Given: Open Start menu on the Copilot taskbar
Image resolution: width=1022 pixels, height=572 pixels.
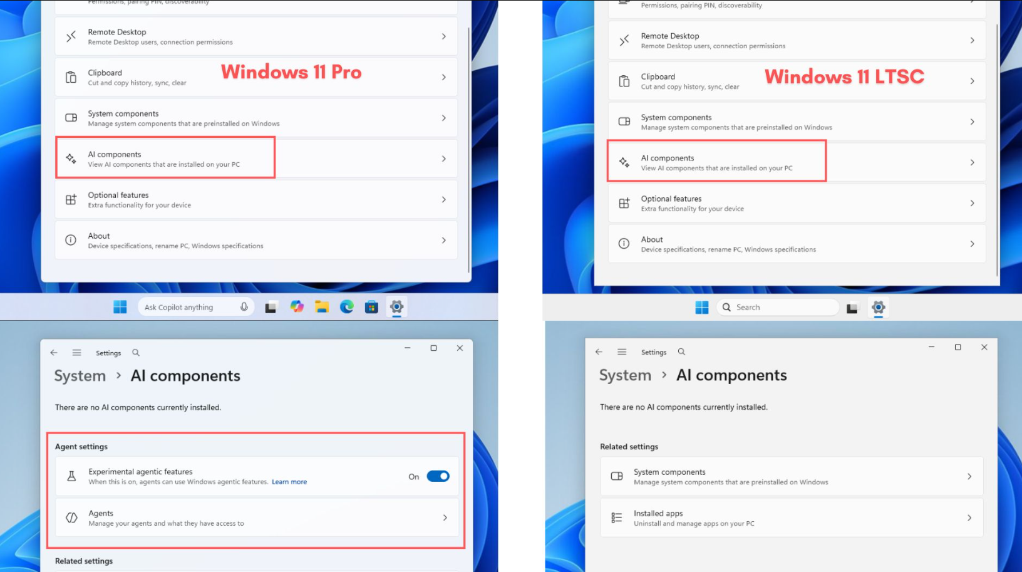Looking at the screenshot, I should pos(120,307).
